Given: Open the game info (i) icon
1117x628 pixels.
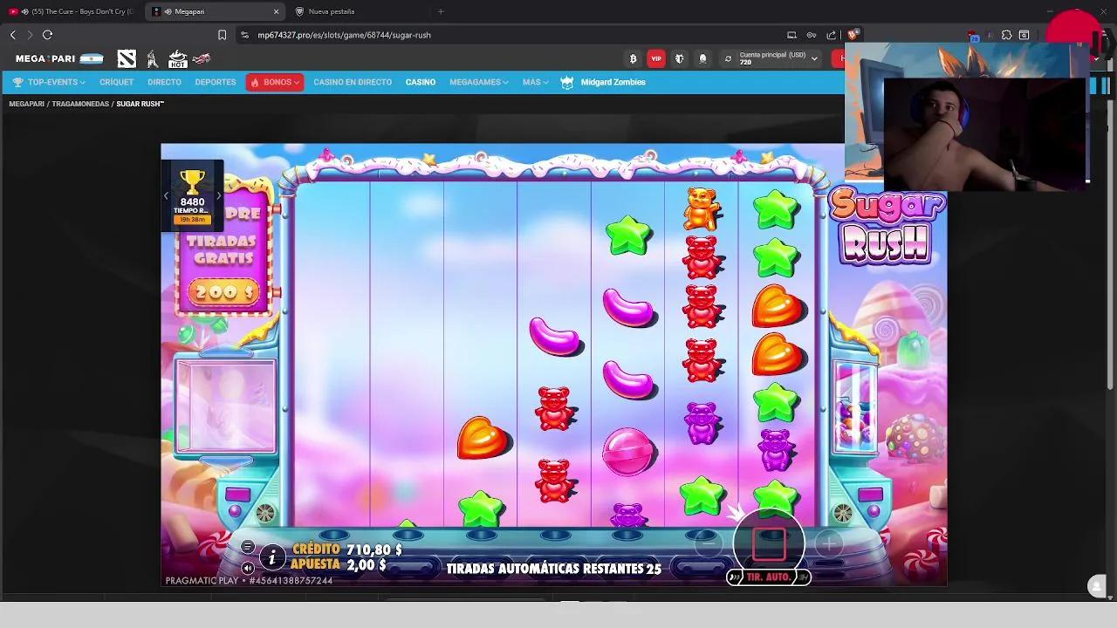Looking at the screenshot, I should coord(273,559).
